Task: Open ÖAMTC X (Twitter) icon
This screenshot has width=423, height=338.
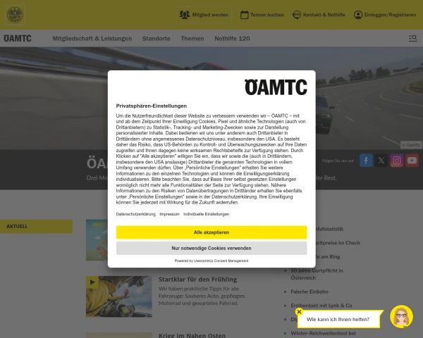Action: (381, 161)
